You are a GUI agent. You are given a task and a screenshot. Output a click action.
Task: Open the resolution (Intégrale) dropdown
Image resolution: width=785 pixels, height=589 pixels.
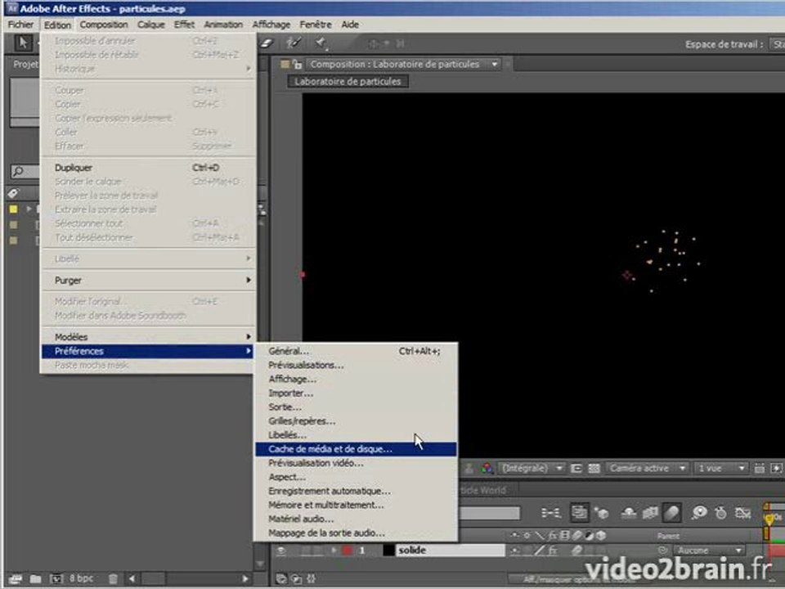pos(532,468)
